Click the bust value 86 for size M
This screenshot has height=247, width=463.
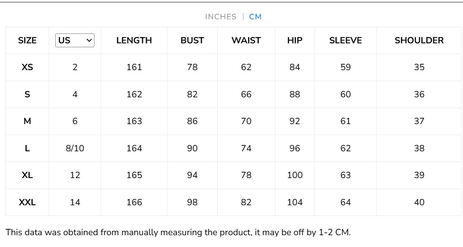click(x=192, y=121)
